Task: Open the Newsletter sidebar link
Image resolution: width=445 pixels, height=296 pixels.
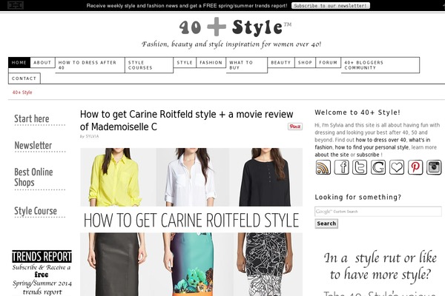Action: click(x=33, y=145)
